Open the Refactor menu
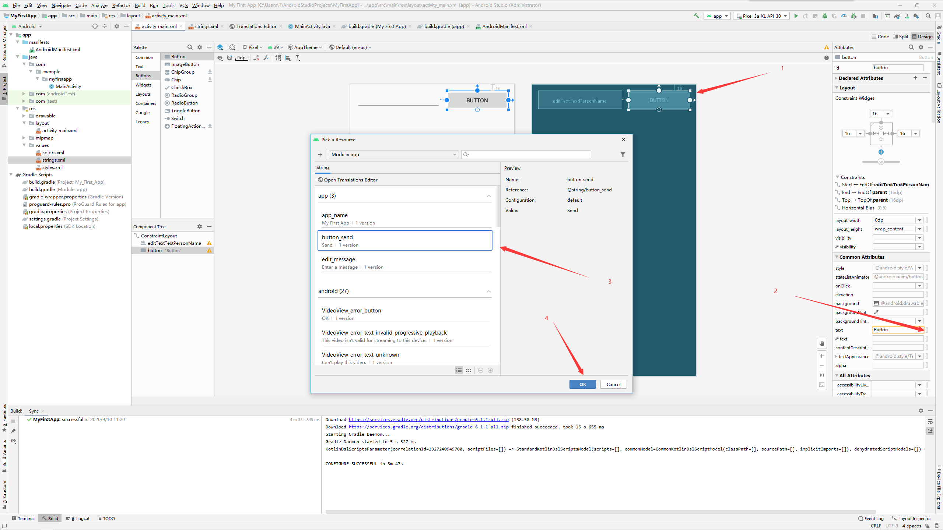Viewport: 943px width, 530px height. (121, 5)
